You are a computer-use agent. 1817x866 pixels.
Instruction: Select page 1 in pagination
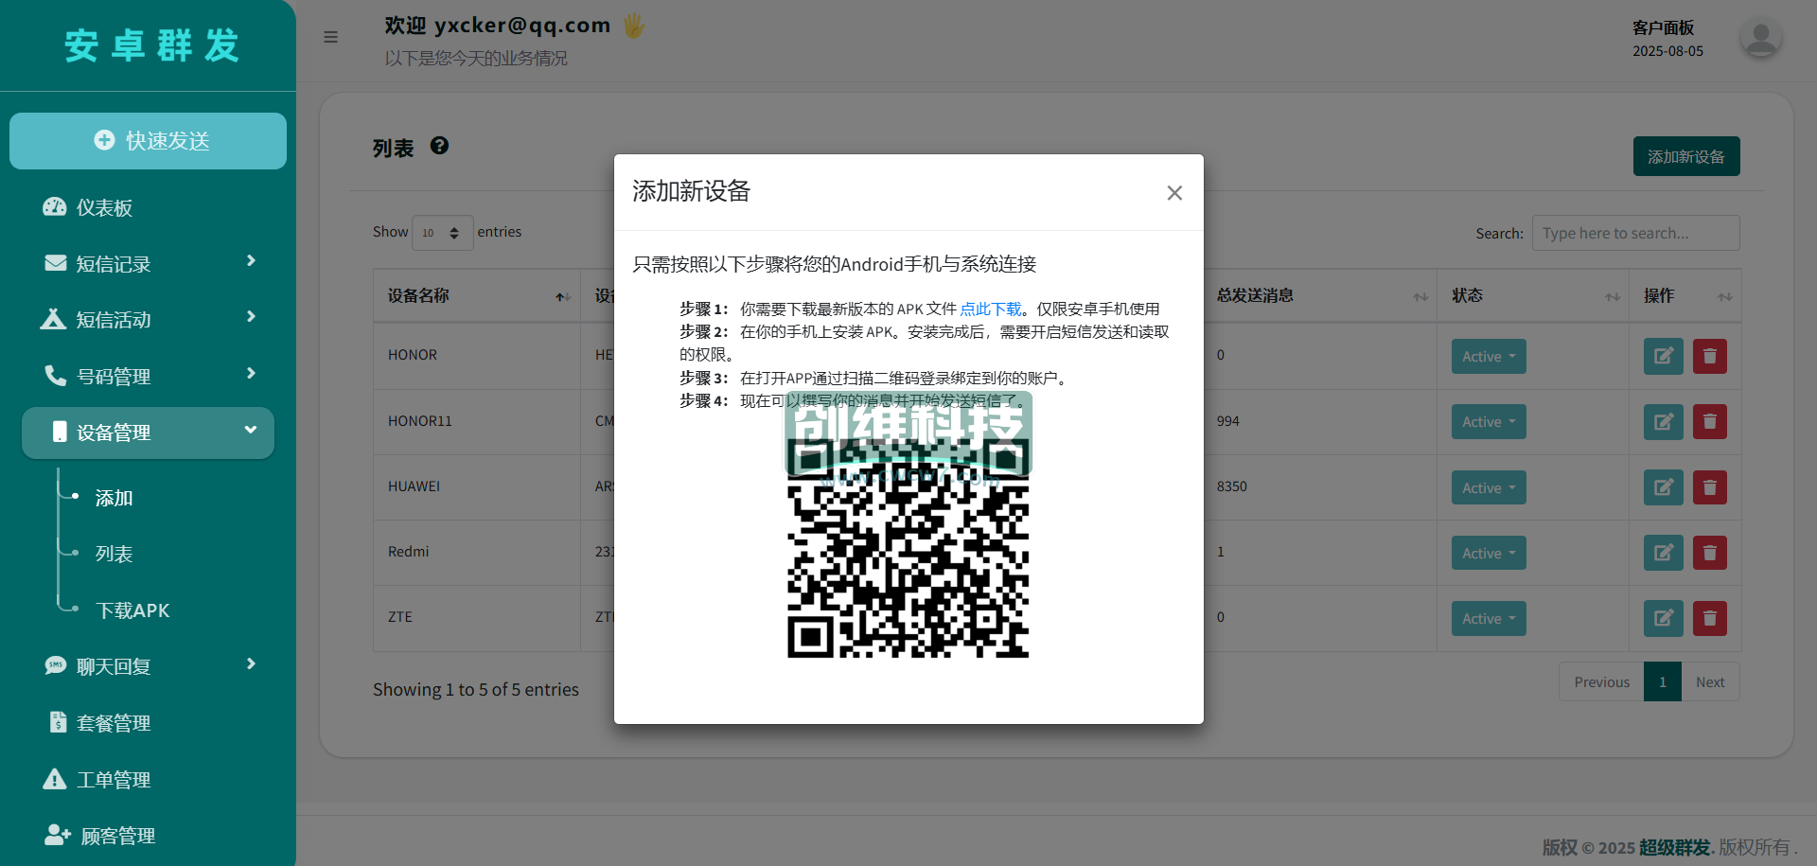tap(1663, 681)
